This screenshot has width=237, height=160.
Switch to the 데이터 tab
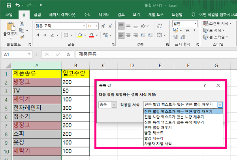click(104, 15)
